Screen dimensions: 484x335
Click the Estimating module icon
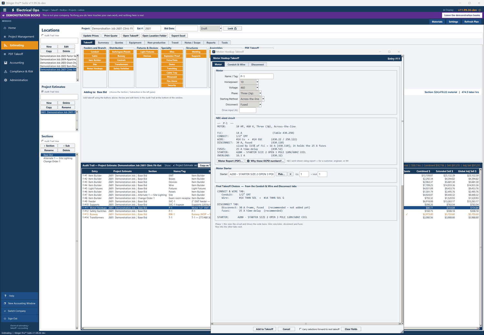5,45
